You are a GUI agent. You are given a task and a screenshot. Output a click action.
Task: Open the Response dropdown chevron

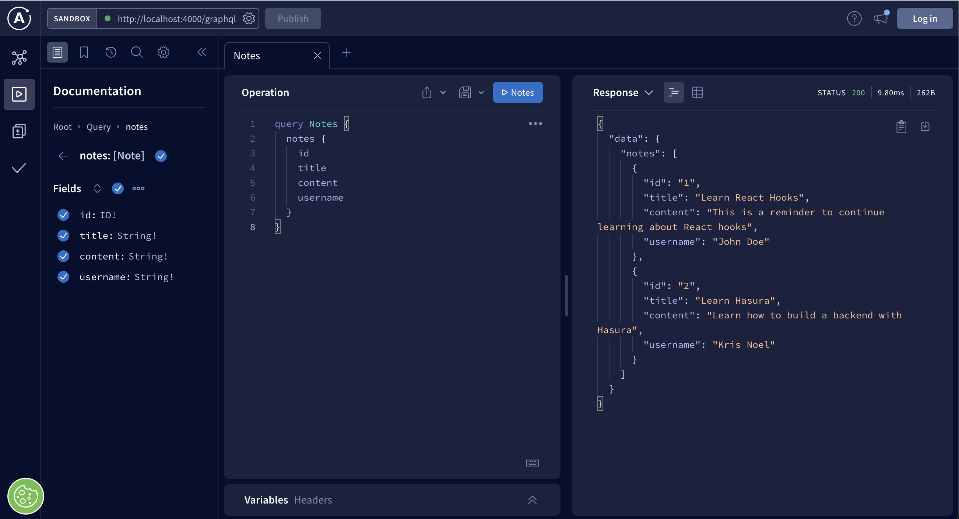[x=649, y=93]
